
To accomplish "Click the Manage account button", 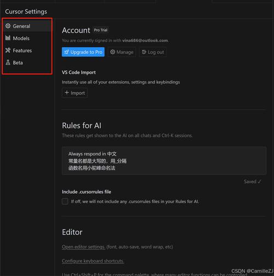I will [122, 52].
